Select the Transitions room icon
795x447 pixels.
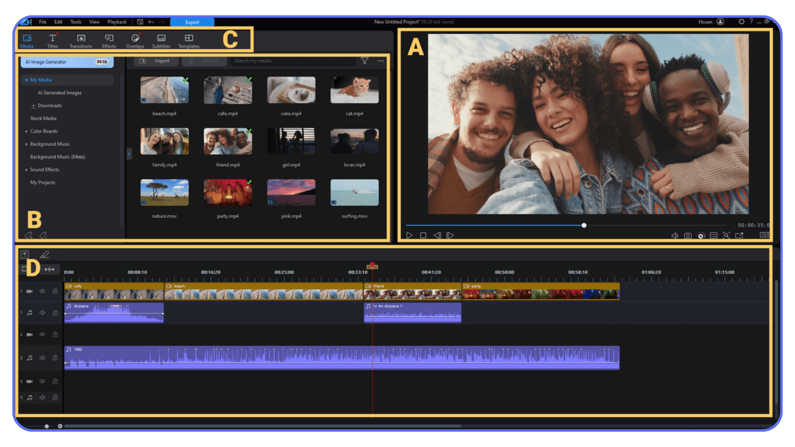(80, 40)
